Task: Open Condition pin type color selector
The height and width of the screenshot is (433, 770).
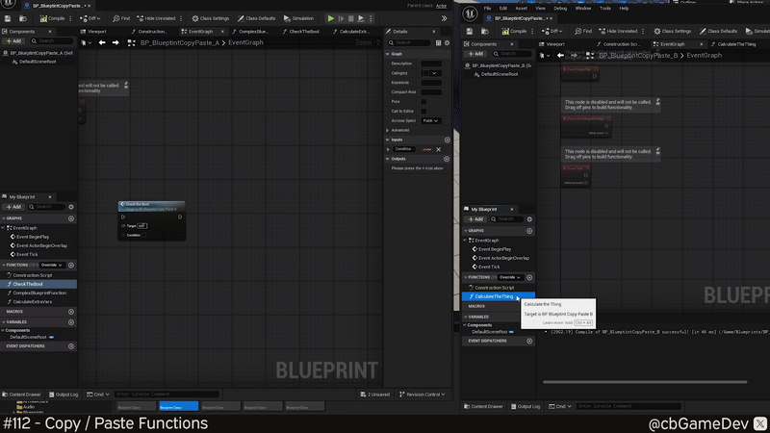Action: click(426, 149)
